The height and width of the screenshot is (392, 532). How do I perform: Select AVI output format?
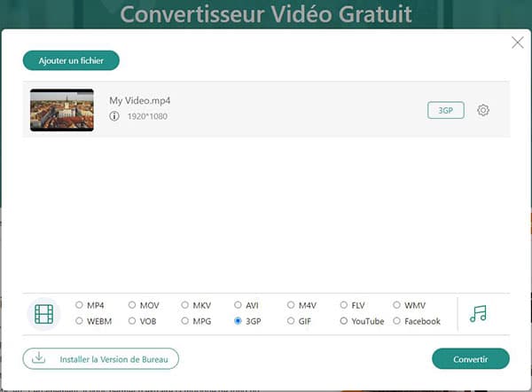238,305
